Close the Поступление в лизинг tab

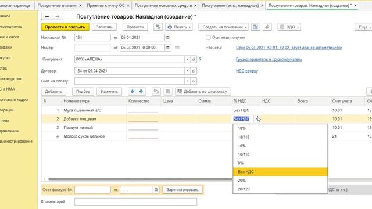click(x=80, y=5)
